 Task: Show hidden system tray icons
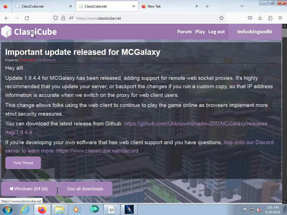tap(238, 210)
